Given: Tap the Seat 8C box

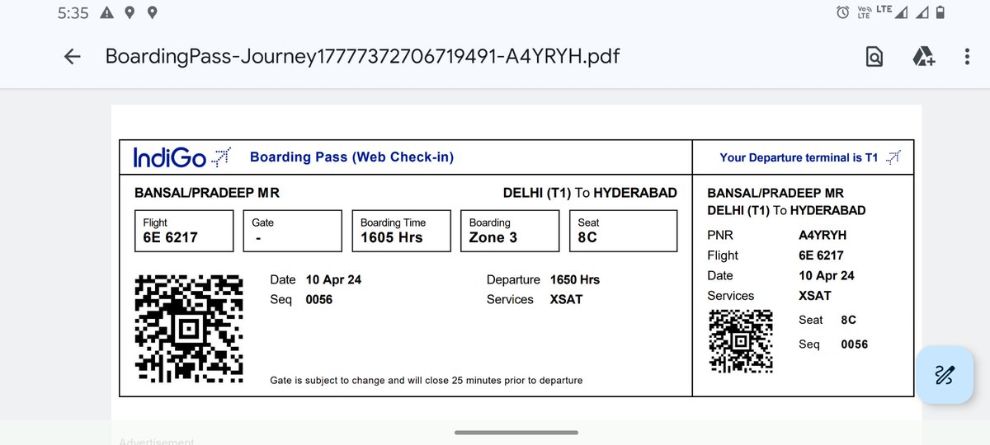Looking at the screenshot, I should [x=623, y=231].
